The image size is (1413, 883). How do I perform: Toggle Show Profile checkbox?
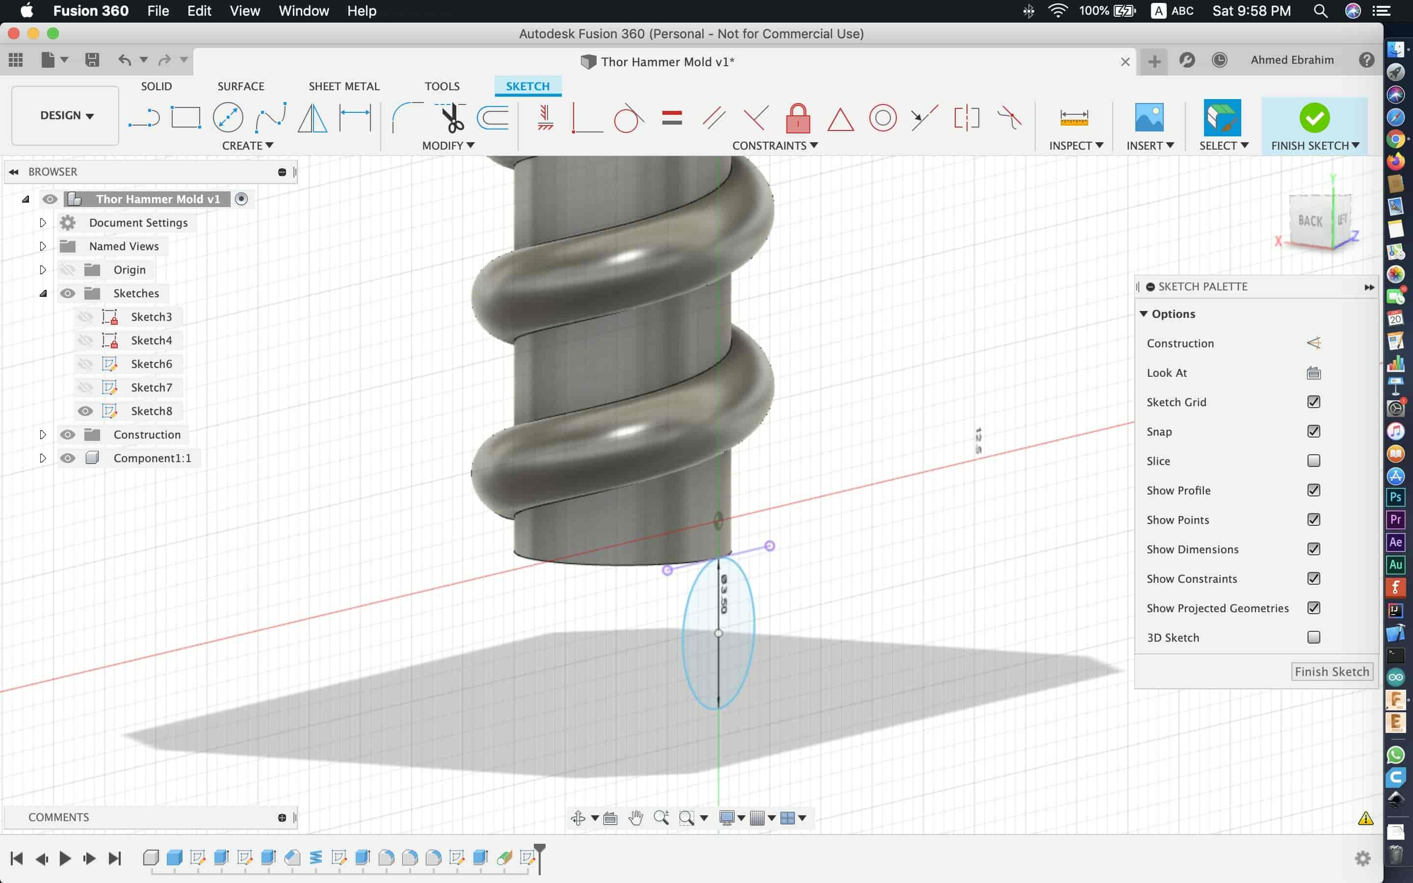point(1314,490)
